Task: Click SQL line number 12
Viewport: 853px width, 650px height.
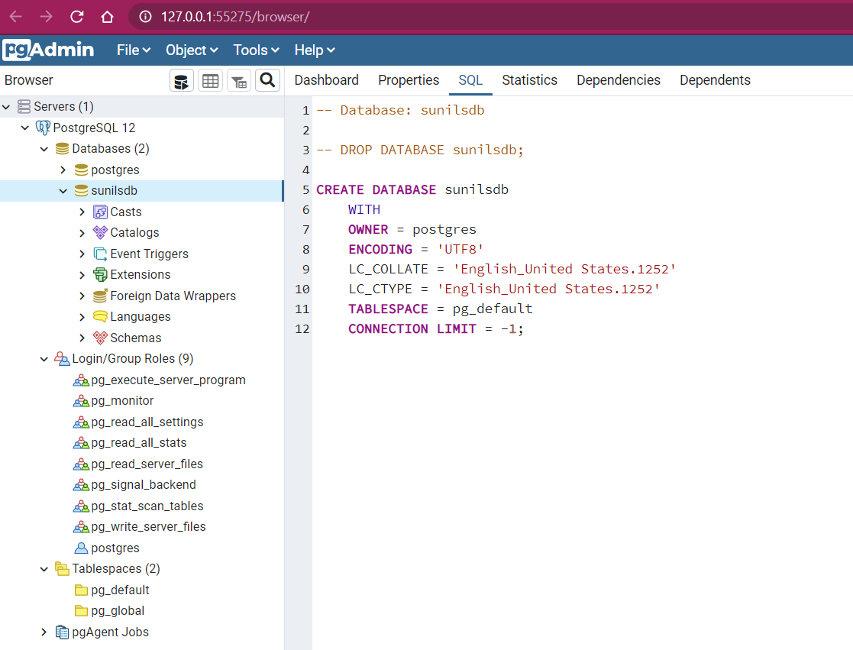Action: 302,329
